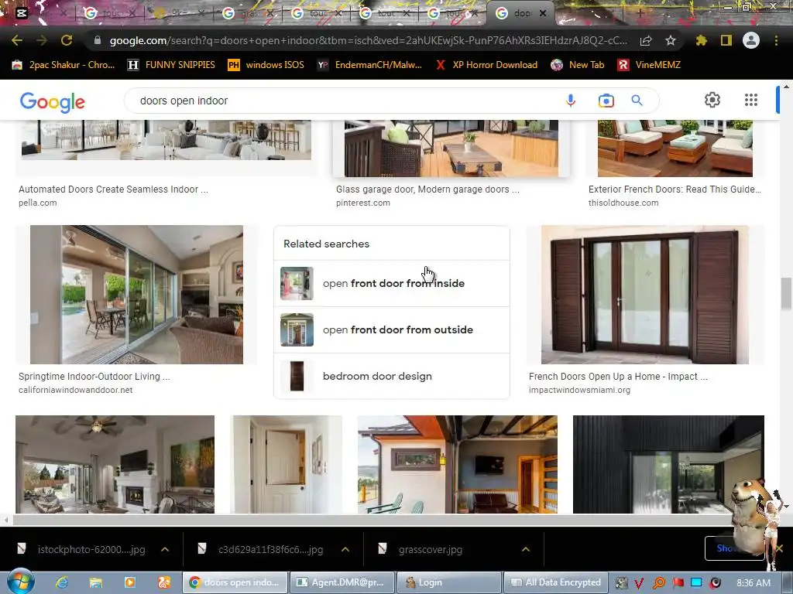The image size is (793, 594).
Task: Select related search 'open front door from inside'
Action: point(391,283)
